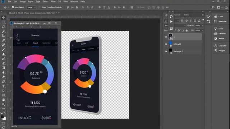
Task: Open the Opacity slider dropdown arrow
Action: pos(202,25)
